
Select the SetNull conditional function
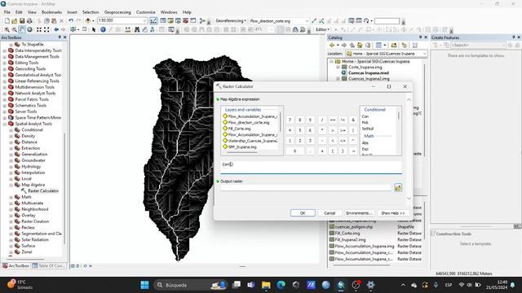[x=368, y=129]
